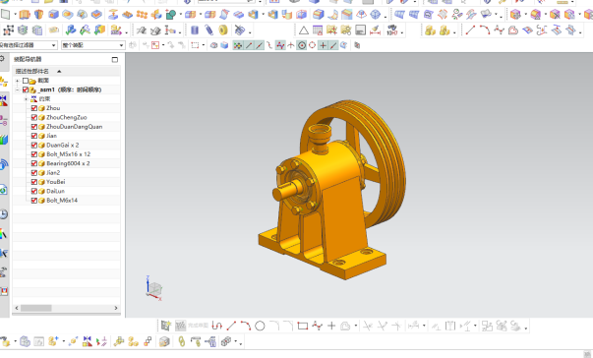The width and height of the screenshot is (593, 358).
Task: Select the Circle tool in the bottom sketch toolbar
Action: (260, 326)
